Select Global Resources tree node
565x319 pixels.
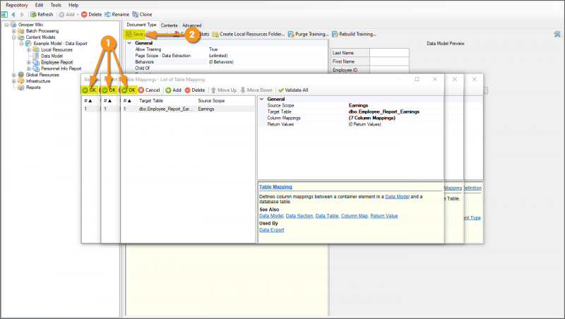[x=42, y=75]
